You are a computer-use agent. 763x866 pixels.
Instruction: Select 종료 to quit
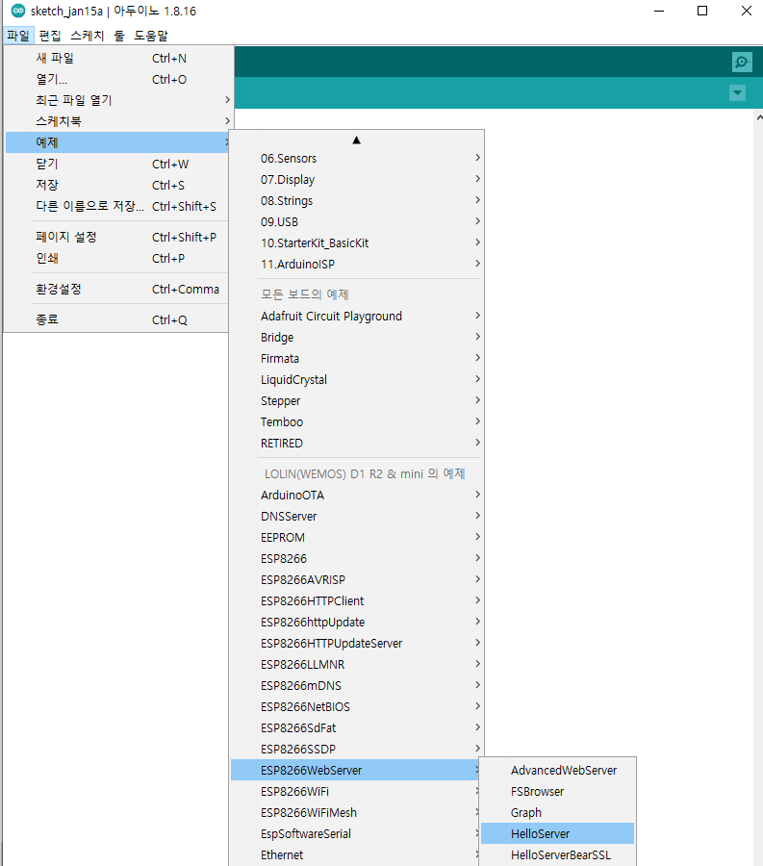117,319
